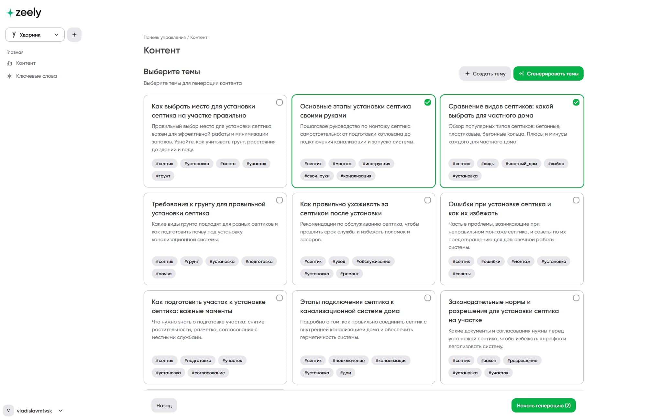The image size is (660, 418).
Task: Click the plus icon next to Ударник
Action: 74,35
